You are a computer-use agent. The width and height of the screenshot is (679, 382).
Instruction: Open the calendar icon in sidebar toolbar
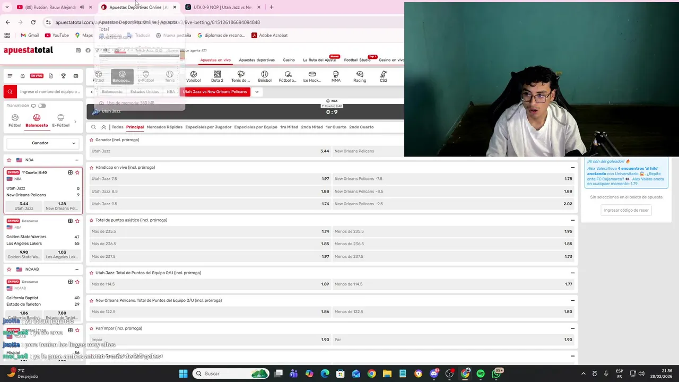pyautogui.click(x=76, y=76)
